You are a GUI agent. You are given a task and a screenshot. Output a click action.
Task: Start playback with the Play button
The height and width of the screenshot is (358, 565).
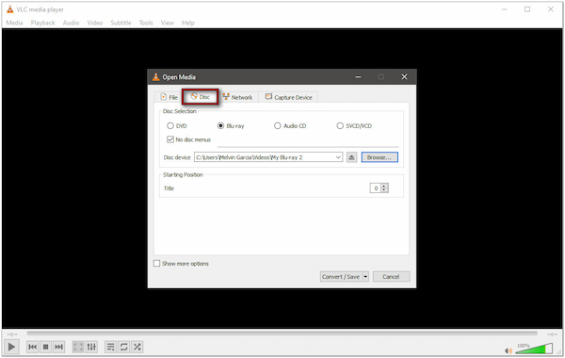pyautogui.click(x=11, y=347)
